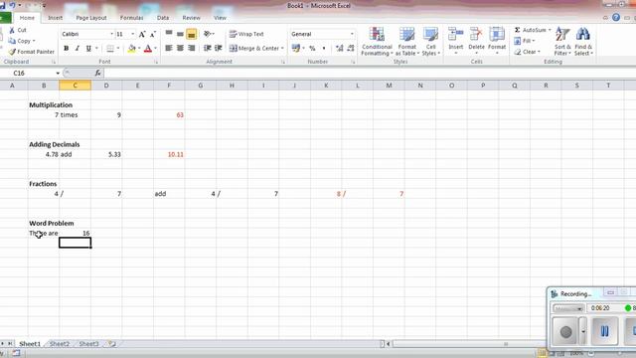This screenshot has width=636, height=358.
Task: Open Conditional Formatting menu
Action: [377, 42]
